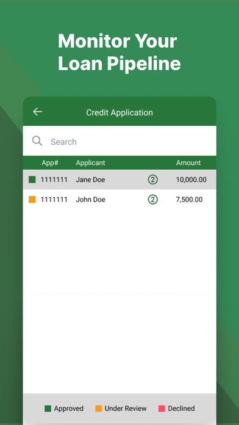Open Jane Doe's application row

coord(120,180)
